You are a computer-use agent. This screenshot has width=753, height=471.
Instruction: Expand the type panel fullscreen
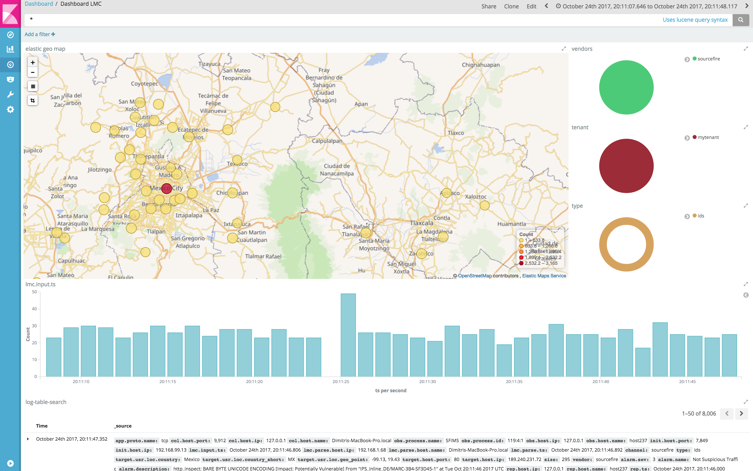pos(746,206)
